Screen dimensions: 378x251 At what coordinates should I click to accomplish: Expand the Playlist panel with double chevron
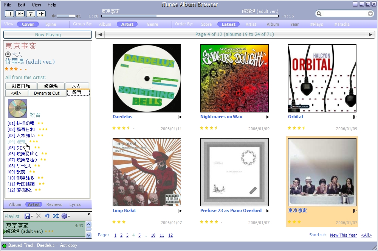click(x=89, y=214)
